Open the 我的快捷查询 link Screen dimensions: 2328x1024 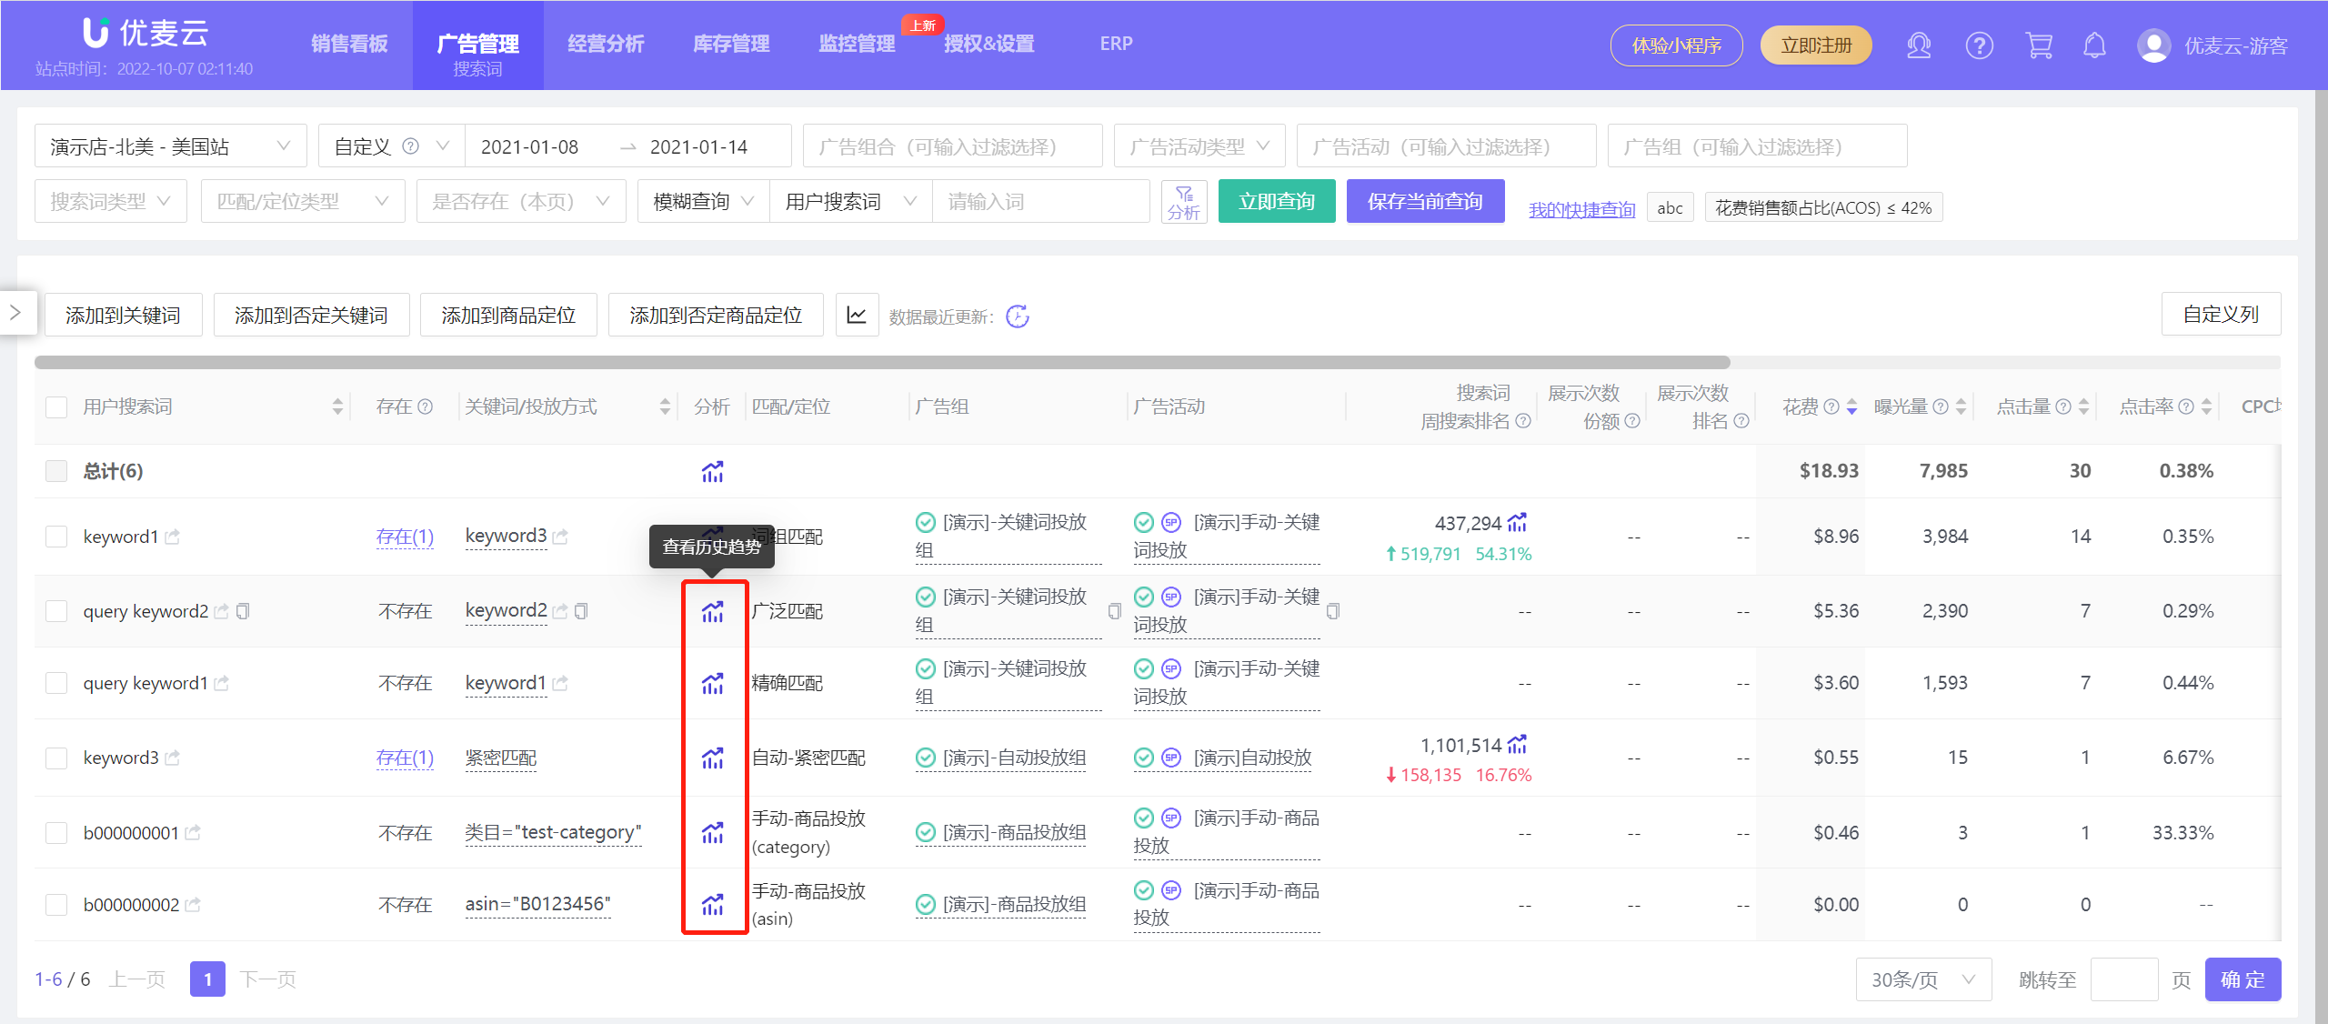click(1581, 209)
